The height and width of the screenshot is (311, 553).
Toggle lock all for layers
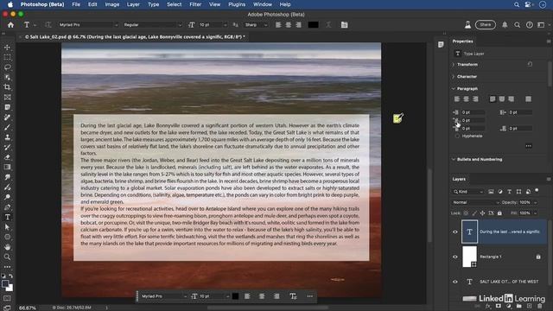(499, 213)
